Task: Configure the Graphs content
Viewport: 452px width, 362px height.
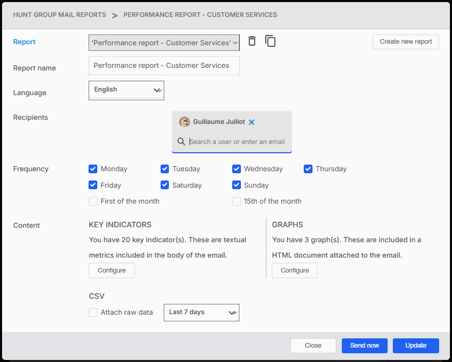Action: click(x=295, y=270)
